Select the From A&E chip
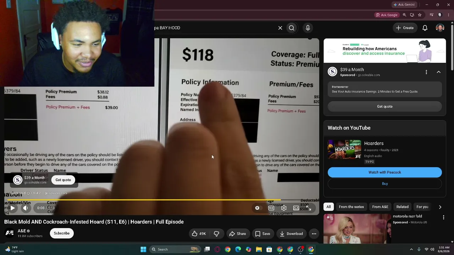Screen dimensions: 454x255 click(x=380, y=207)
